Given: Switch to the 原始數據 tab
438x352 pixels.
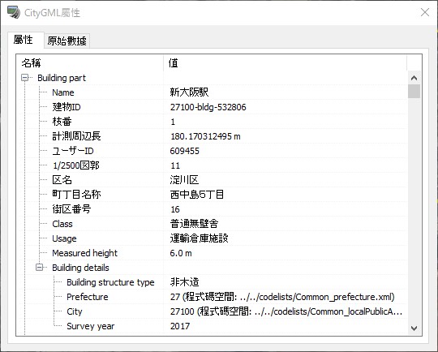Looking at the screenshot, I should [x=67, y=41].
